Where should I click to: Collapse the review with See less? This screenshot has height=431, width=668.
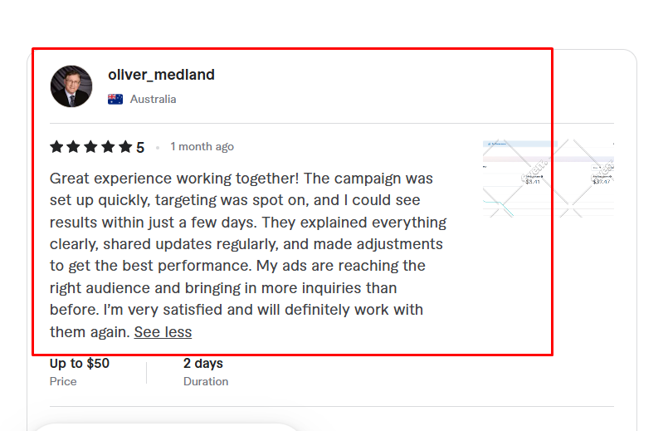point(163,332)
